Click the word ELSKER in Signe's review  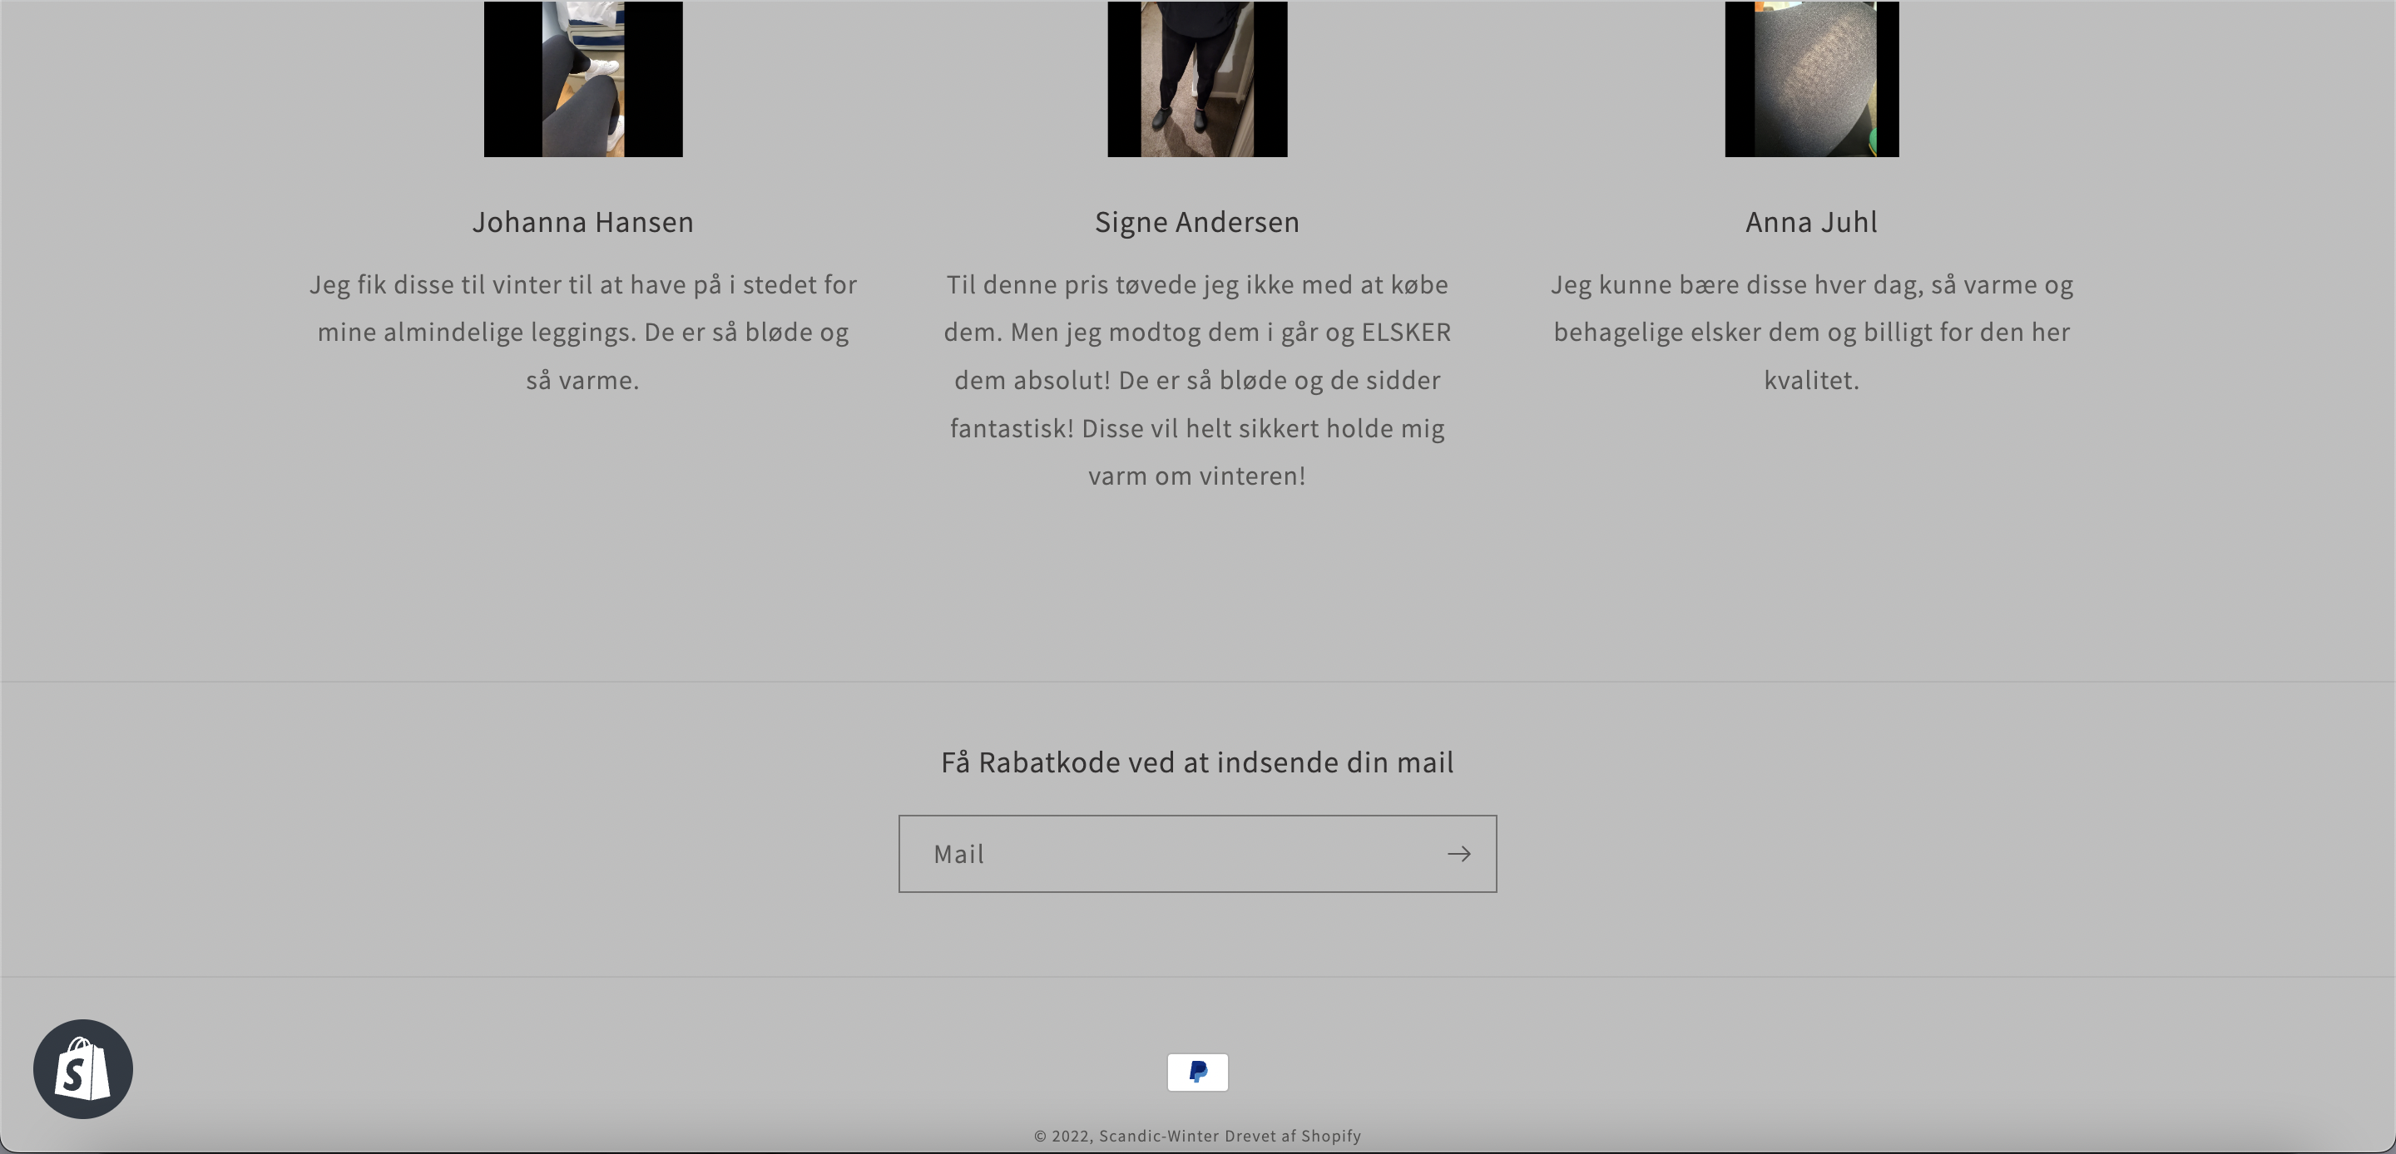point(1405,332)
